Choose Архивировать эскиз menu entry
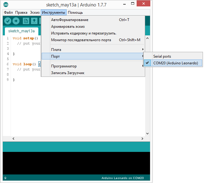 click(68, 27)
